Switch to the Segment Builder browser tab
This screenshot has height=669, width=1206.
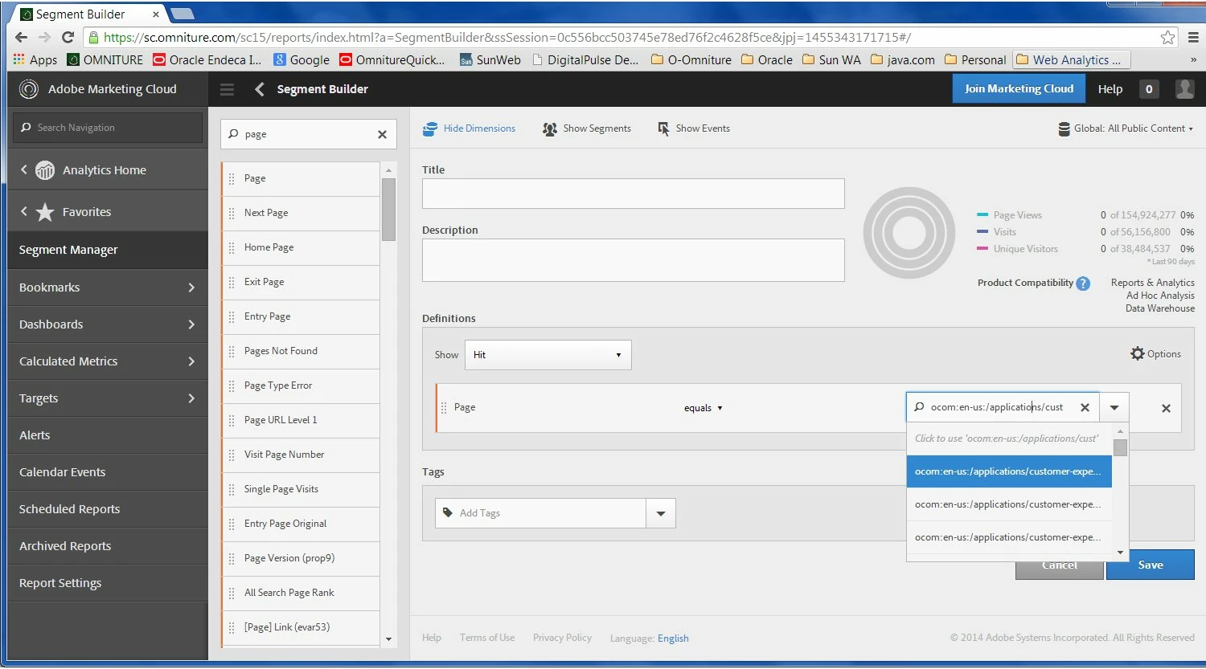[88, 14]
